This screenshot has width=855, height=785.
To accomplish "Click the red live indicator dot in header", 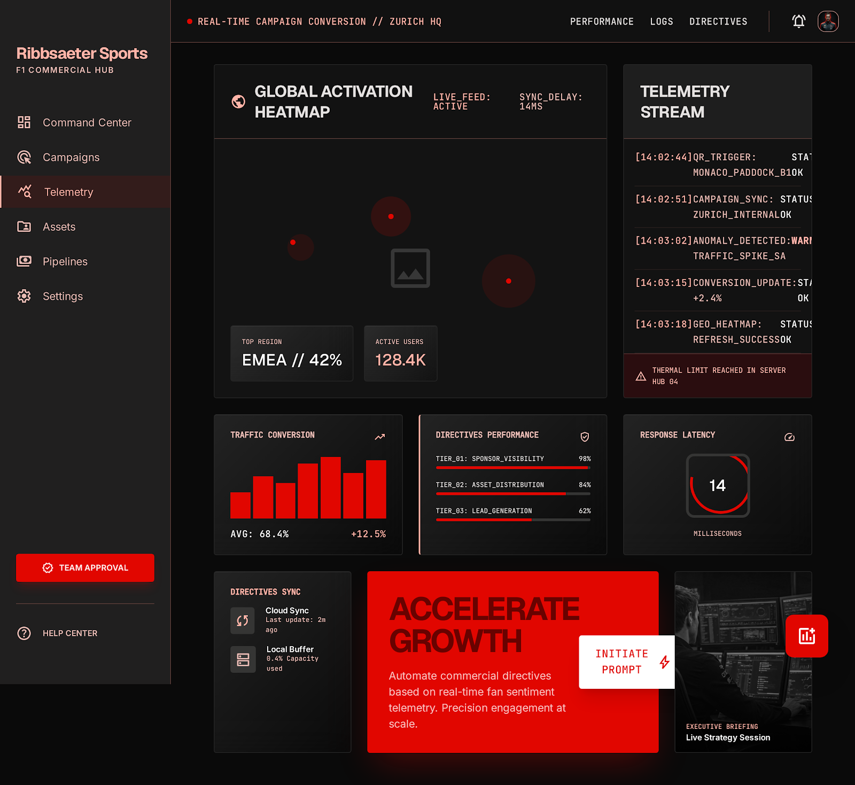I will [190, 21].
